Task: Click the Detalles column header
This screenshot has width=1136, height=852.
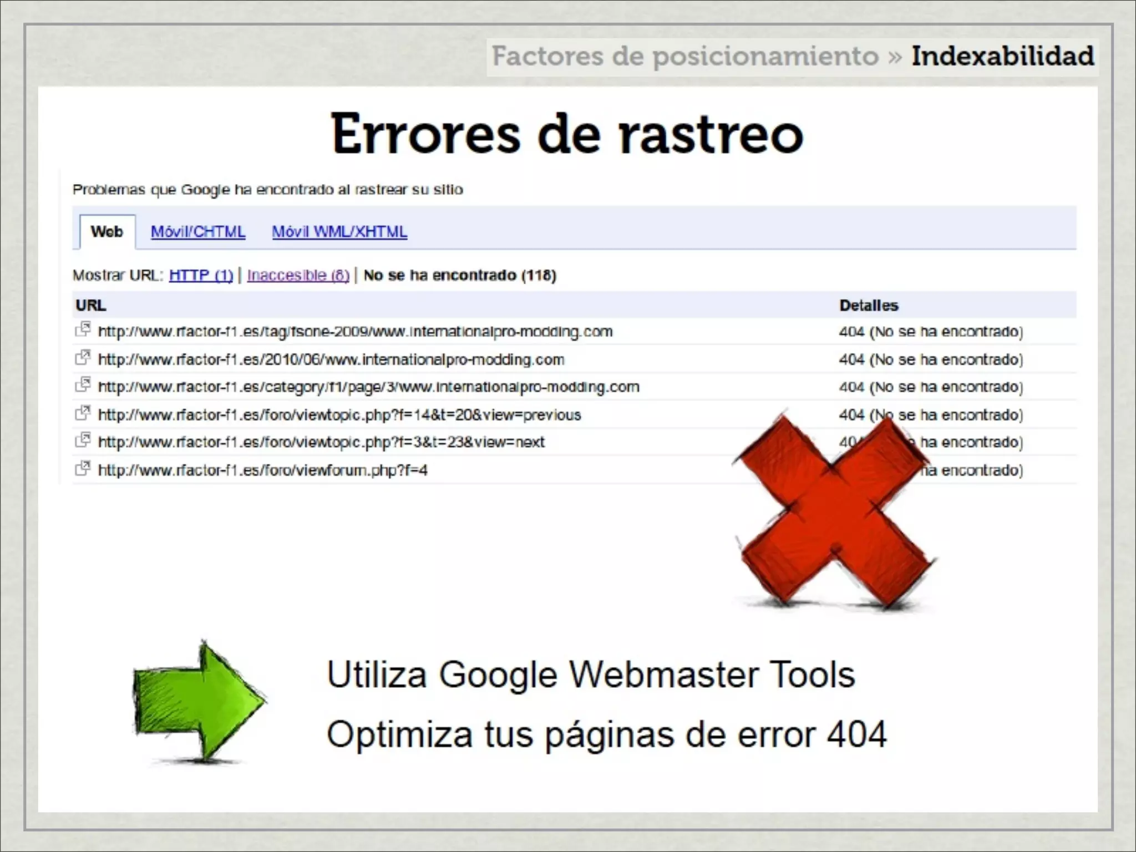Action: coord(869,305)
